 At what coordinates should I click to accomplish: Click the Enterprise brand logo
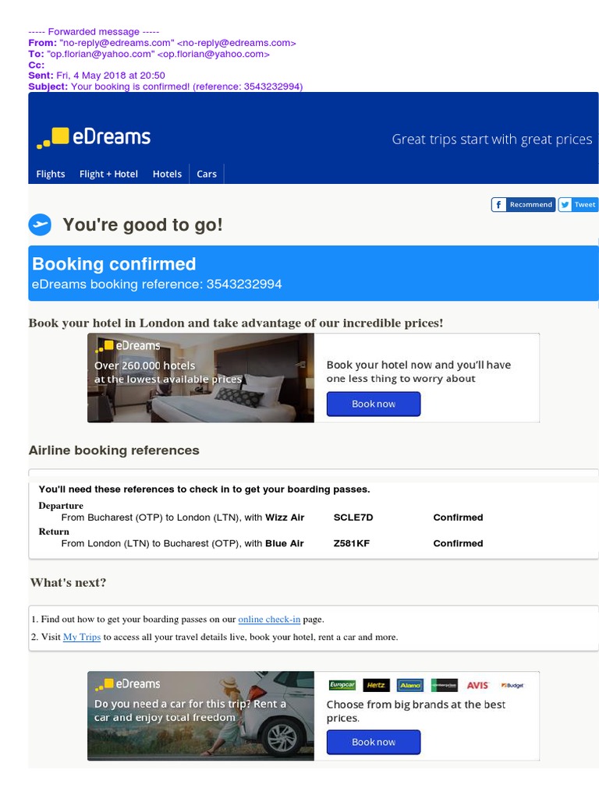click(444, 685)
